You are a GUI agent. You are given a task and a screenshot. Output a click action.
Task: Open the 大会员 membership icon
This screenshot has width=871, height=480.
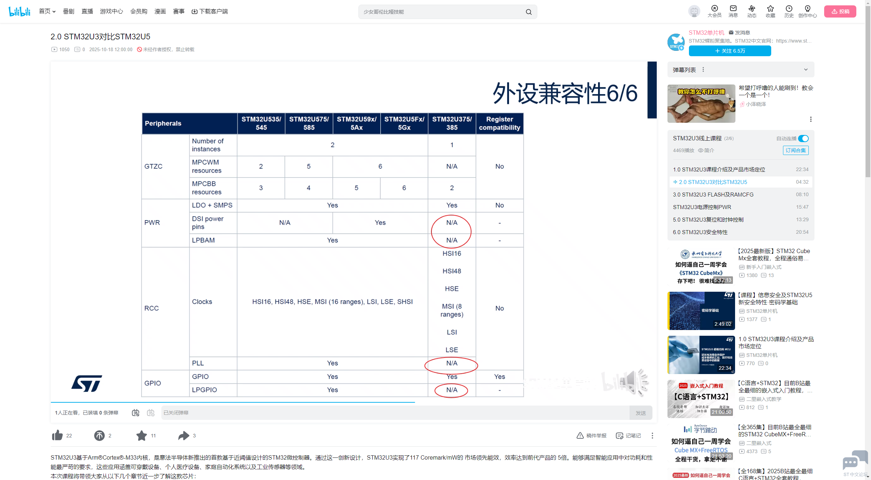point(714,11)
